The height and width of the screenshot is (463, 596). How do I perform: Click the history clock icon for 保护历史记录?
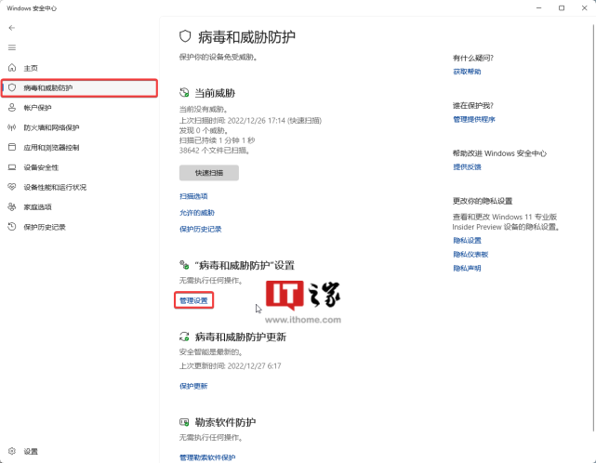(x=12, y=227)
